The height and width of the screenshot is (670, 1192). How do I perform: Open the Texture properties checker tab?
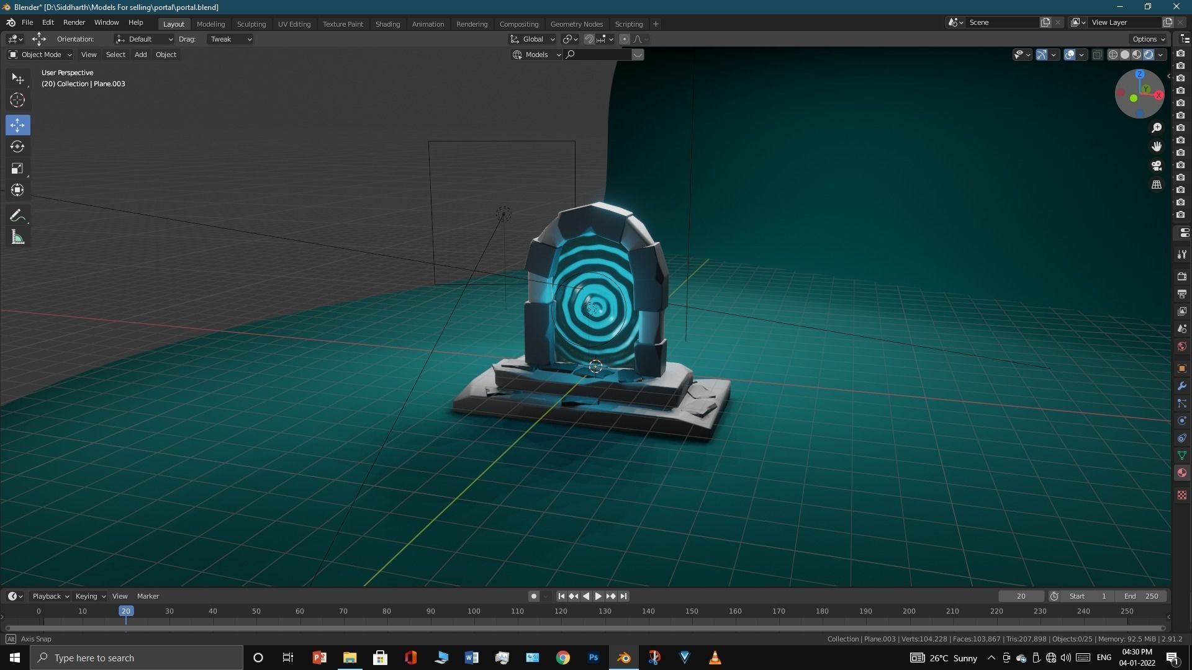[1181, 495]
